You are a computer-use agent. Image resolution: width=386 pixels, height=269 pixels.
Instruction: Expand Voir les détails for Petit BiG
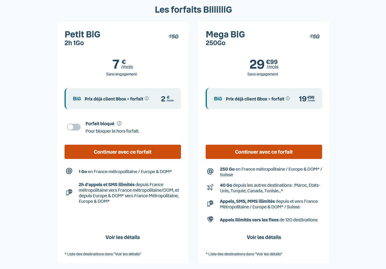pos(123,237)
